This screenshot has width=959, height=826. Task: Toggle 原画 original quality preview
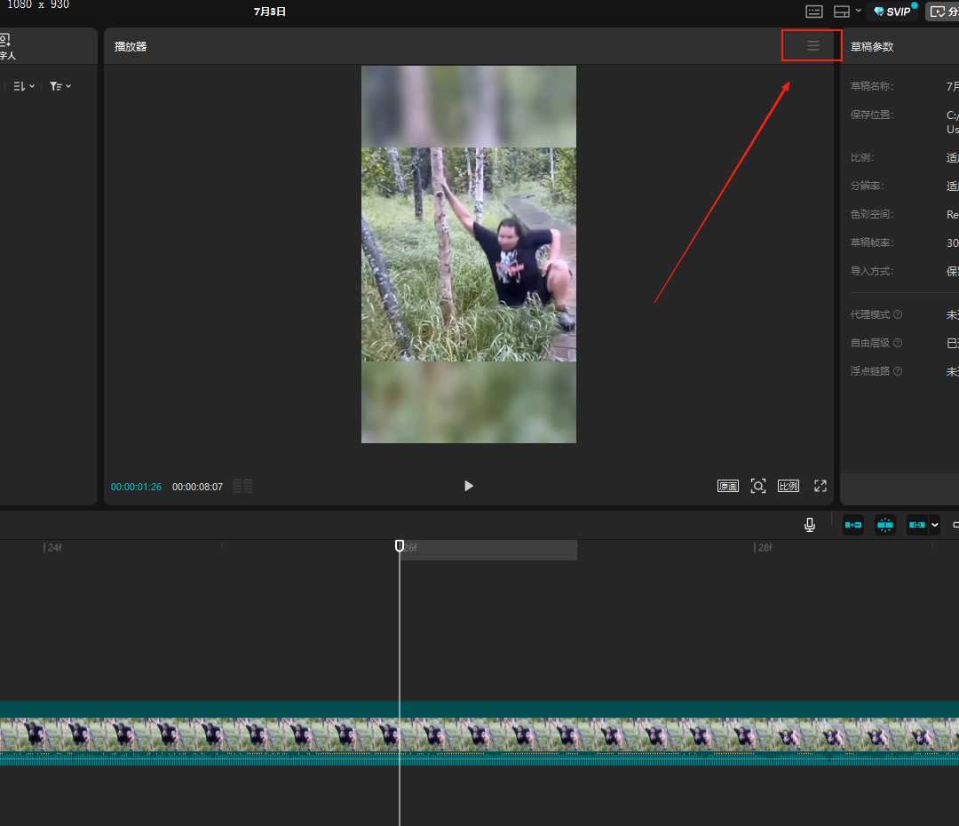coord(728,486)
